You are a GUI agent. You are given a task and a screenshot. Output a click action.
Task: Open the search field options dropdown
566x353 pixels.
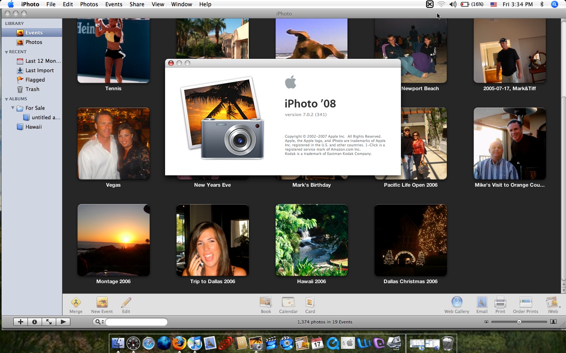99,322
